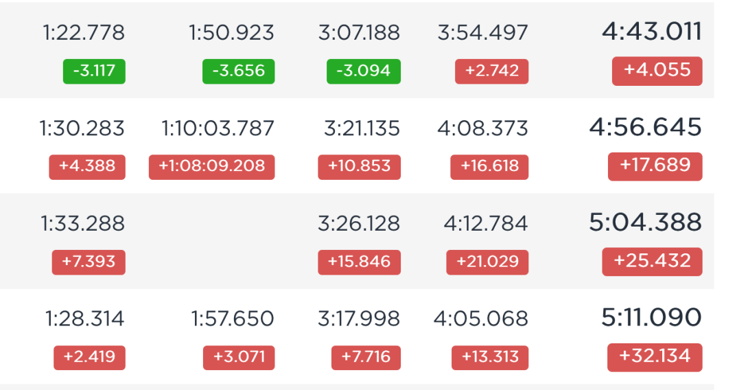Select the 5:04.388 final time
Image resolution: width=748 pixels, height=390 pixels.
pyautogui.click(x=646, y=222)
